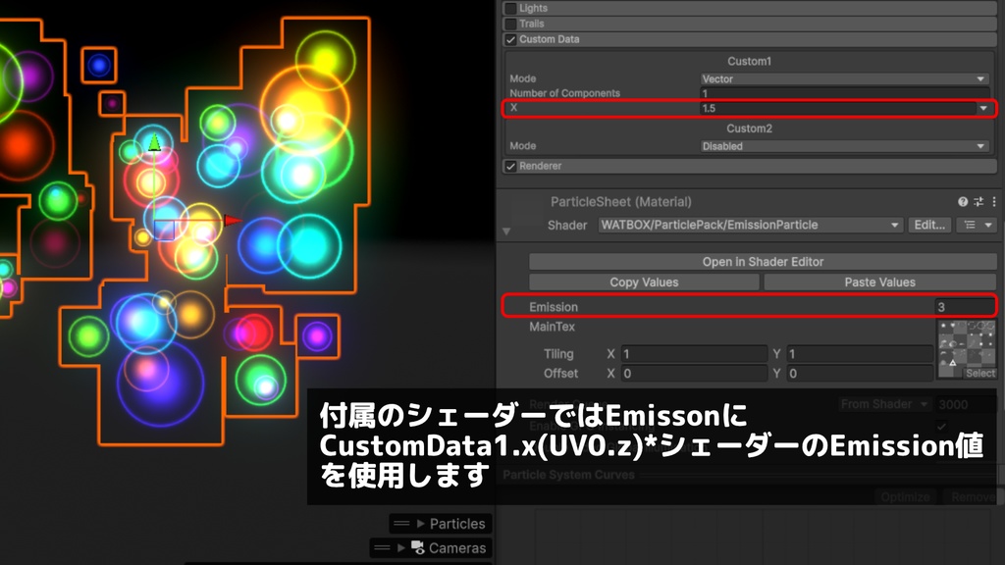1005x565 pixels.
Task: Enable the Trails module checkbox
Action: click(512, 24)
